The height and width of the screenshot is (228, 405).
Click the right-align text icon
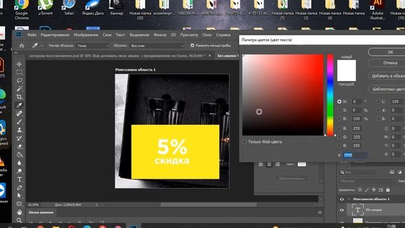[277, 164]
